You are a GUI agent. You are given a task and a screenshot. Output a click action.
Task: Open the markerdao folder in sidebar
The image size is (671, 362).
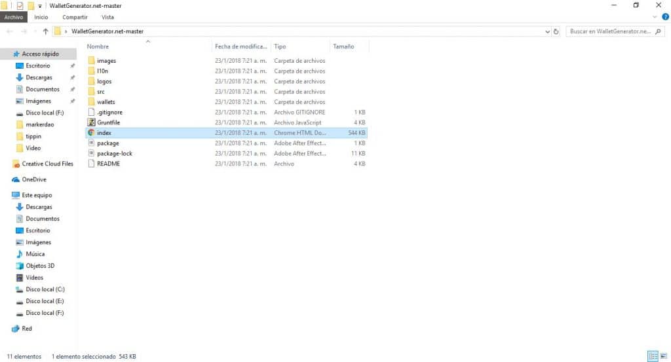(x=39, y=124)
